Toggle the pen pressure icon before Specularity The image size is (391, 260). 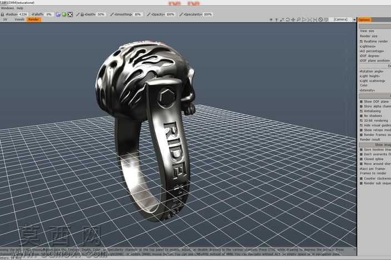tap(181, 14)
